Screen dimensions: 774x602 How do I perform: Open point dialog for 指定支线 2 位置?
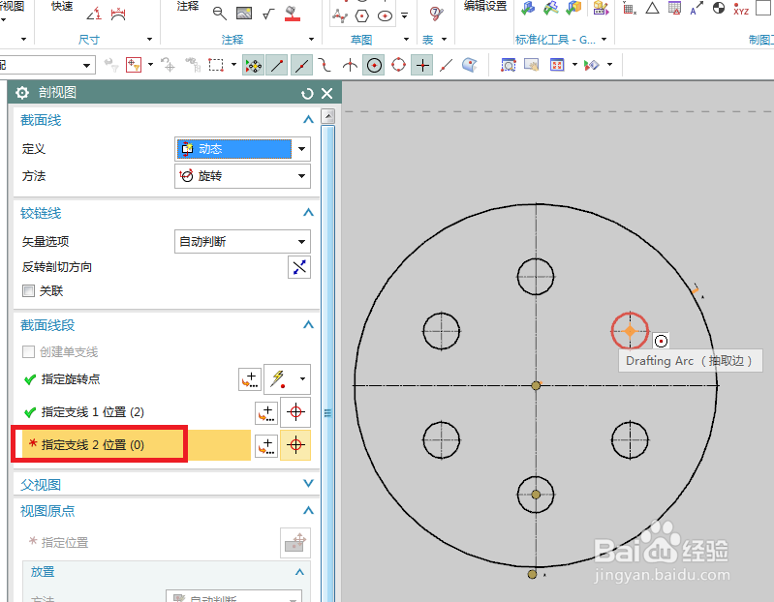click(x=266, y=446)
